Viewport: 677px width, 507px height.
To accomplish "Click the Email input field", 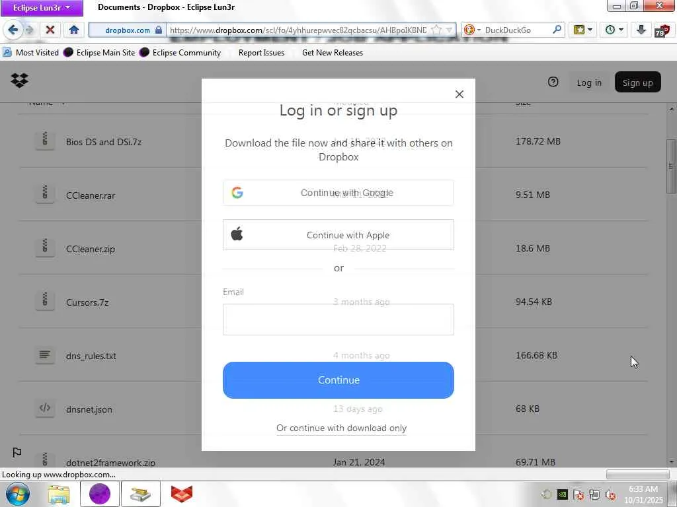I will [338, 320].
